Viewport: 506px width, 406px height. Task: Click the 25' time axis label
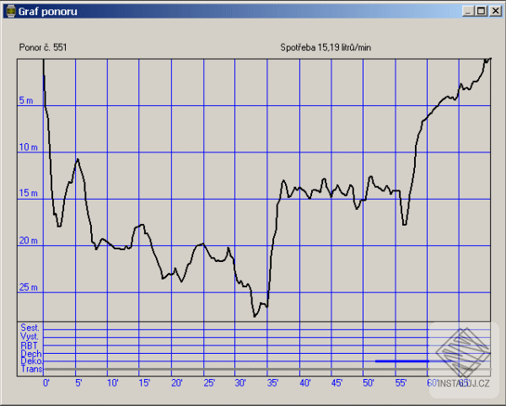click(209, 382)
